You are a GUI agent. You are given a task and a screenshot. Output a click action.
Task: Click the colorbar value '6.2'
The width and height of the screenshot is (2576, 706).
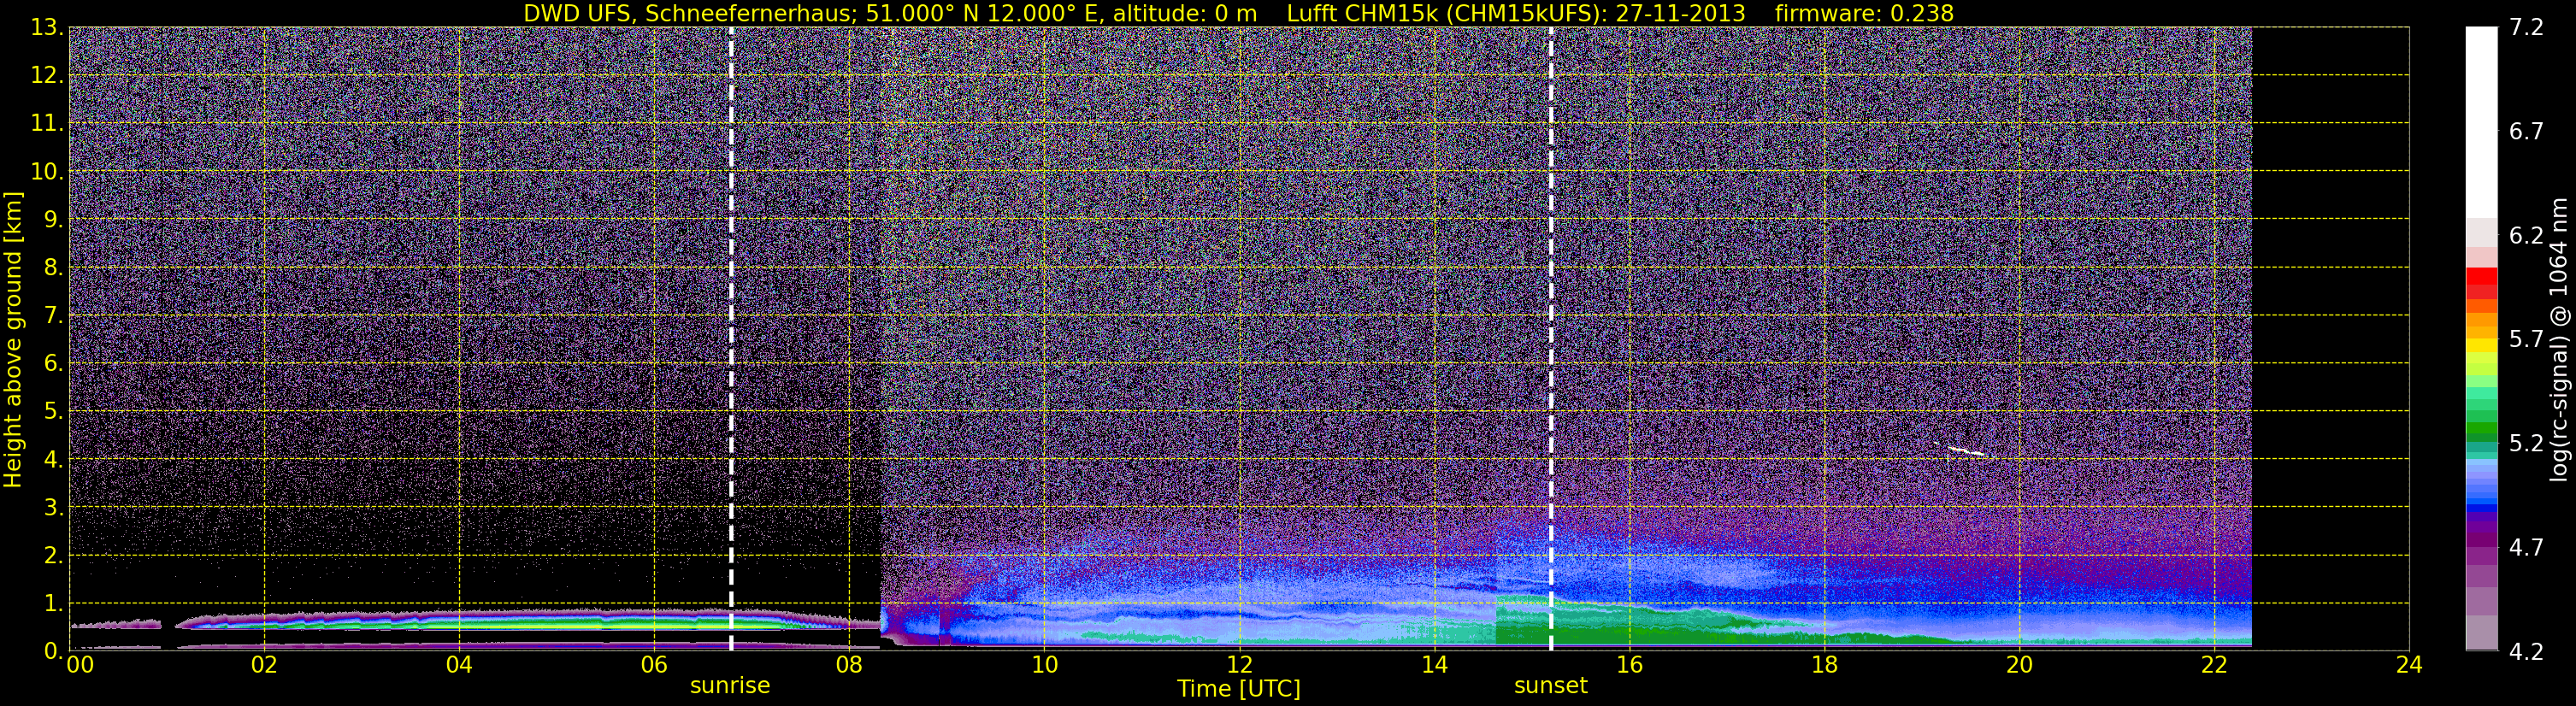[x=2526, y=236]
